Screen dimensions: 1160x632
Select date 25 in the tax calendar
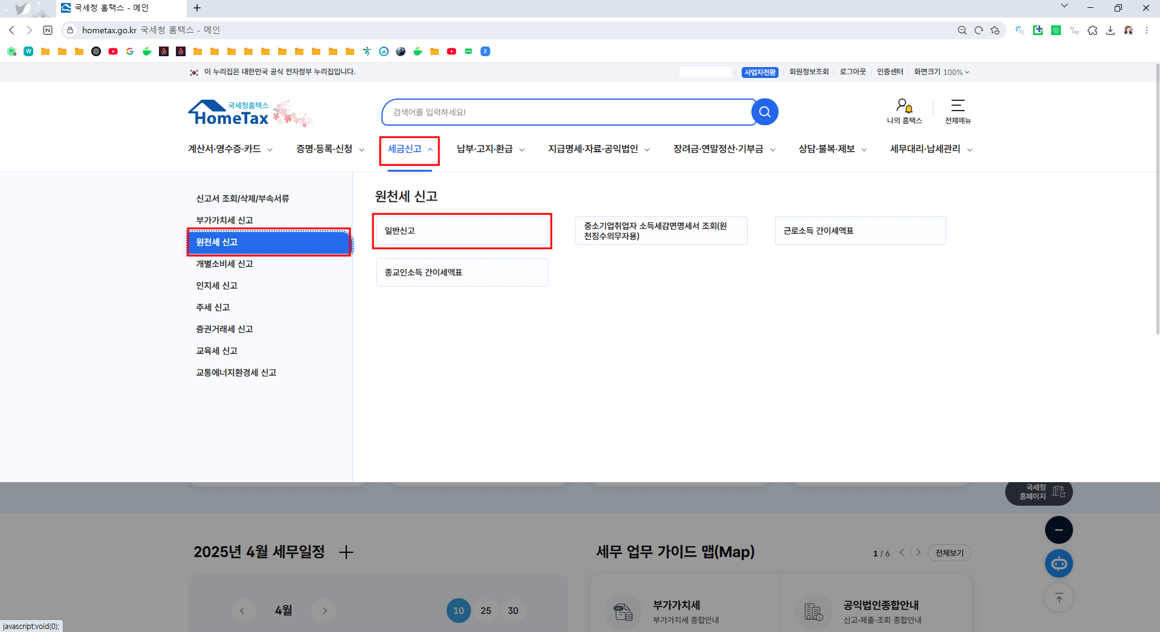tap(485, 610)
